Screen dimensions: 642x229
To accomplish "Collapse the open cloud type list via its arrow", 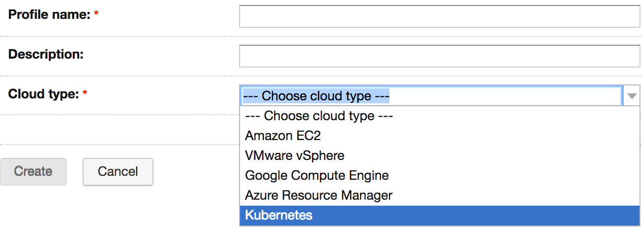I will point(632,96).
